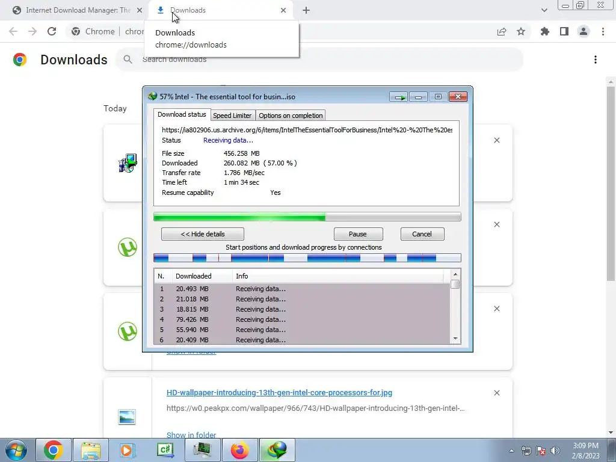Close the Internet Download Manager browser tab
This screenshot has height=462, width=616.
pos(140,10)
